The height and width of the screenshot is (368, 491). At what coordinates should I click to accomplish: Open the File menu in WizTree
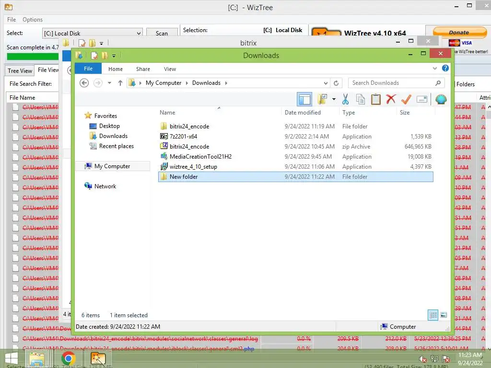[12, 19]
